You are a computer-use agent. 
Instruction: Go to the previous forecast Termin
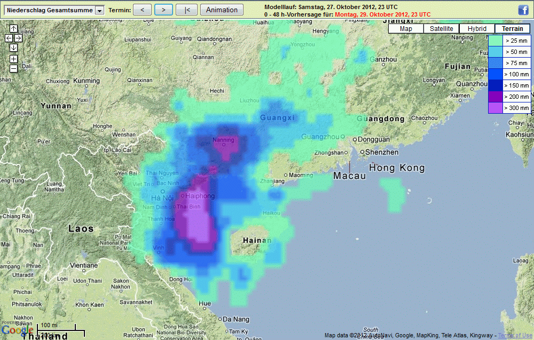[x=143, y=10]
